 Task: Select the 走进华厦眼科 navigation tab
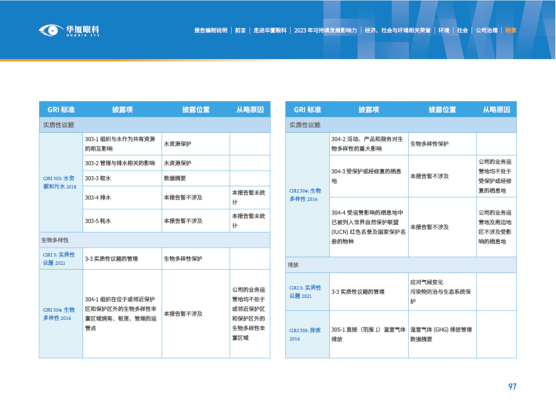(x=269, y=31)
